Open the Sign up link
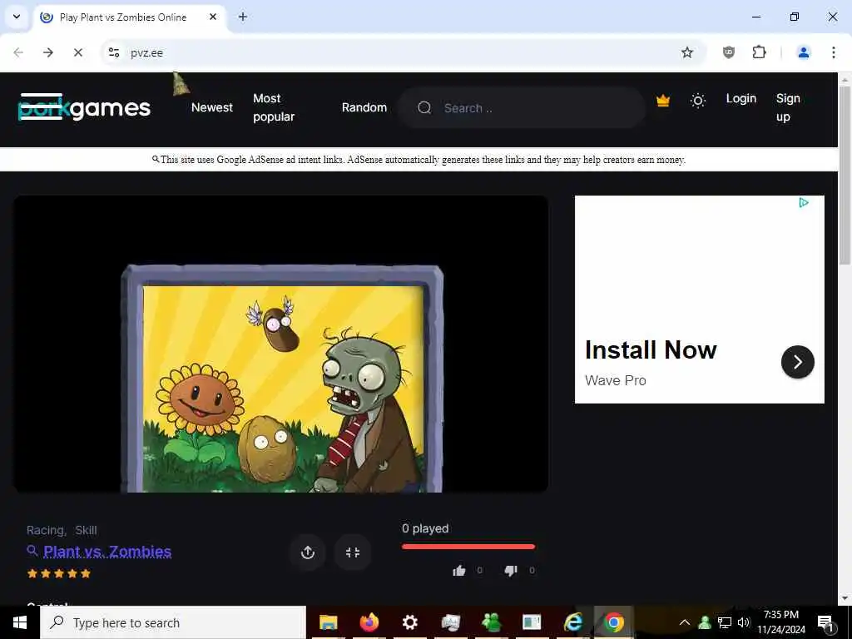Image resolution: width=852 pixels, height=639 pixels. point(788,107)
